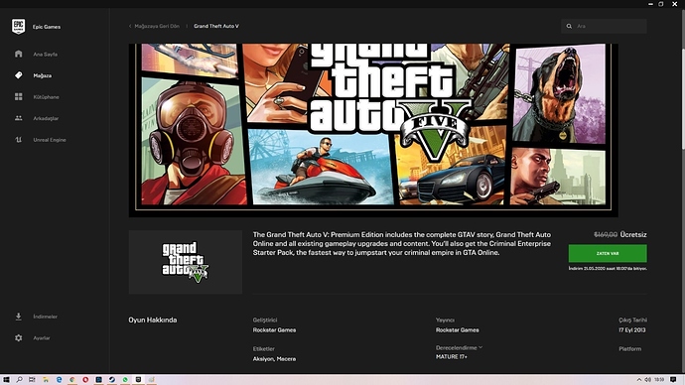Screen dimensions: 685x385
Task: Click the Grand Theft Auto V breadcrumb
Action: pyautogui.click(x=216, y=26)
